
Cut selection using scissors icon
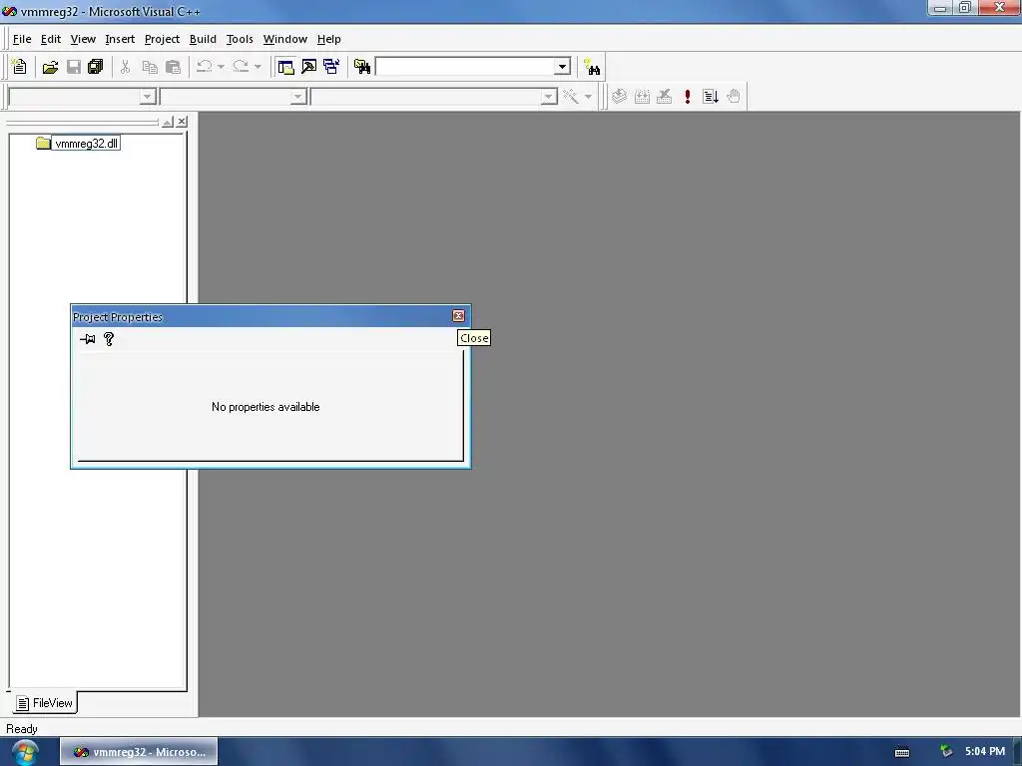[x=125, y=67]
